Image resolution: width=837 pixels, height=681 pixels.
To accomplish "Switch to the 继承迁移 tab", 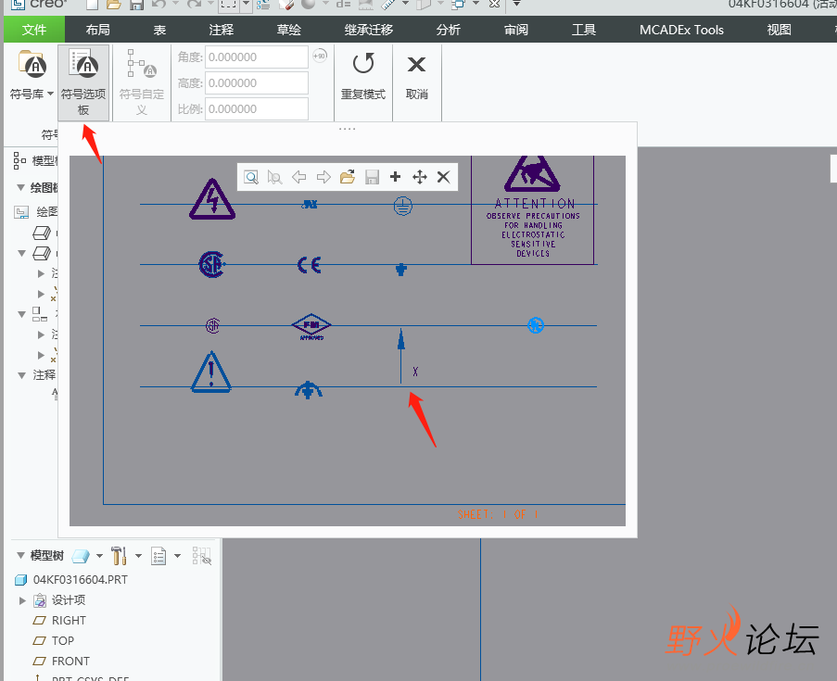I will (x=369, y=30).
